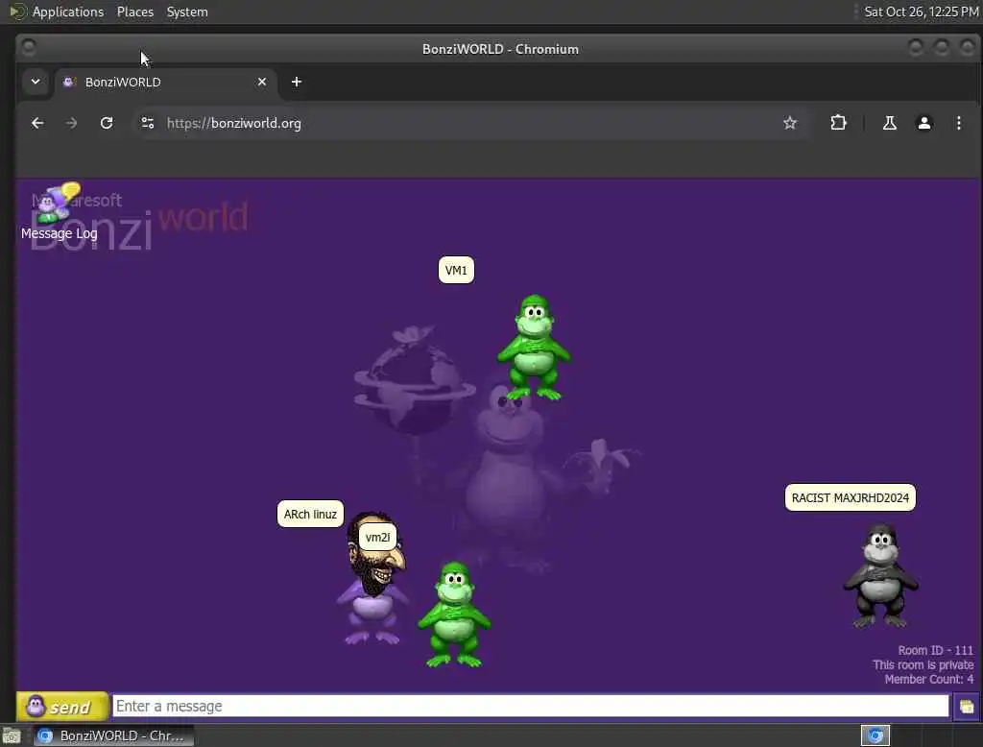Focus the Enter a message field

530,707
